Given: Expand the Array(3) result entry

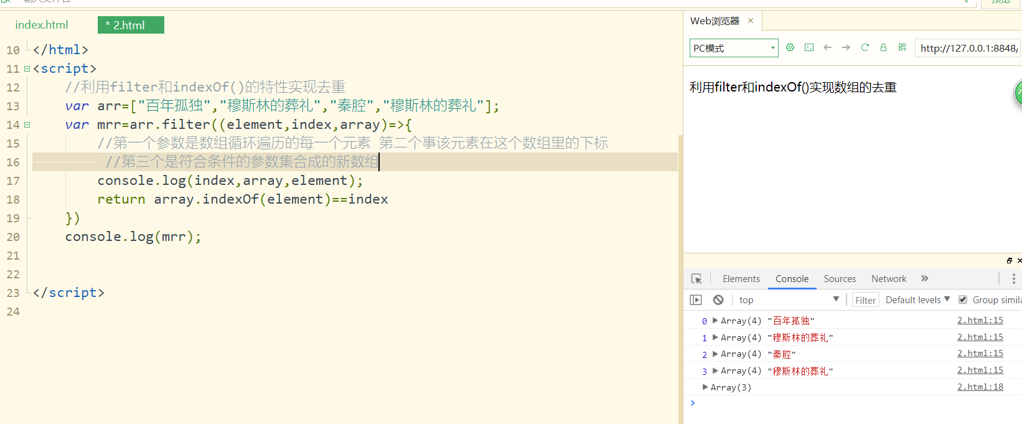Looking at the screenshot, I should 705,387.
